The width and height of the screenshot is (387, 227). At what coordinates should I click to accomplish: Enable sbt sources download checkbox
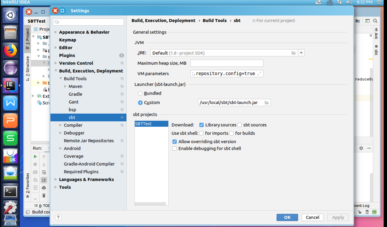(240, 125)
